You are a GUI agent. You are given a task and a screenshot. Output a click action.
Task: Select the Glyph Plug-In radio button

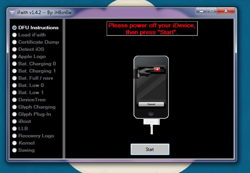pyautogui.click(x=14, y=114)
